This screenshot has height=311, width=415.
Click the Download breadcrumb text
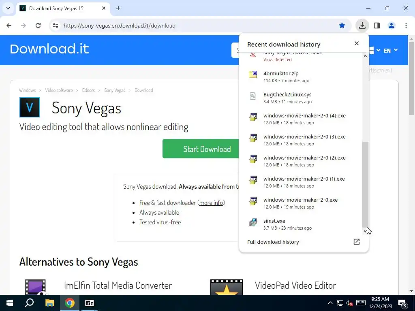tap(144, 90)
